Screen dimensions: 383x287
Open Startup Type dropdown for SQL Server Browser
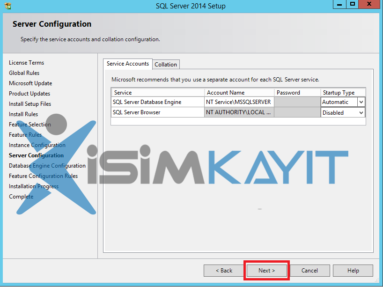pyautogui.click(x=361, y=113)
